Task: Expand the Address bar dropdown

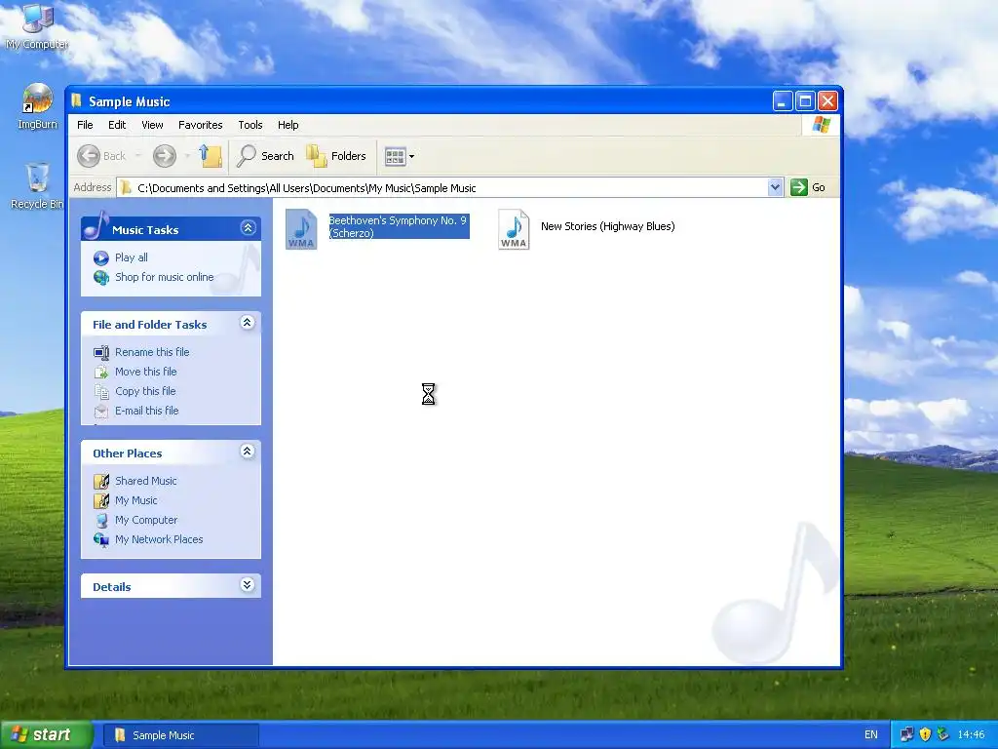Action: pyautogui.click(x=775, y=187)
